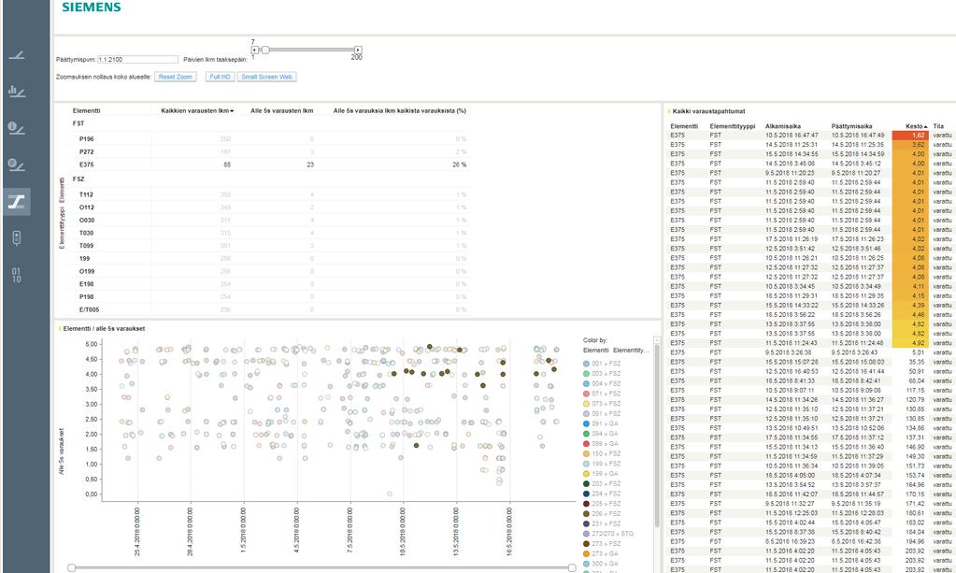Open the signal light view in the sidebar
The width and height of the screenshot is (956, 573).
(17, 237)
